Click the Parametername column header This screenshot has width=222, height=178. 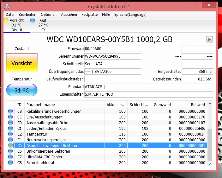point(64,105)
